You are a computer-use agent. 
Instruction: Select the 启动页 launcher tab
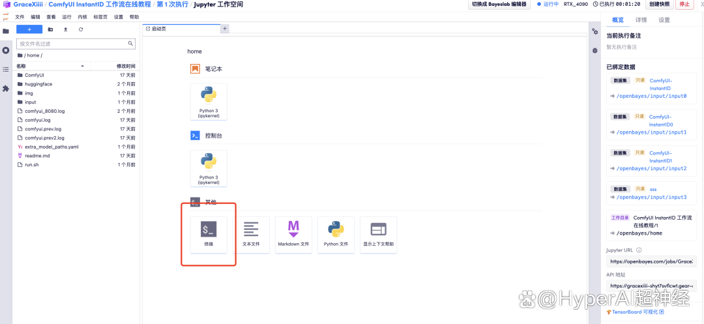point(181,28)
